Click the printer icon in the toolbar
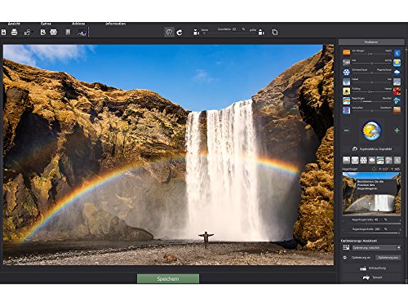The width and height of the screenshot is (408, 306). coord(14,32)
